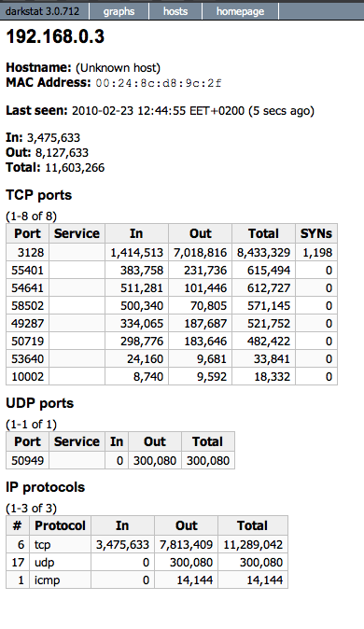This screenshot has width=364, height=629.
Task: Click the SYNs column header
Action: point(316,233)
